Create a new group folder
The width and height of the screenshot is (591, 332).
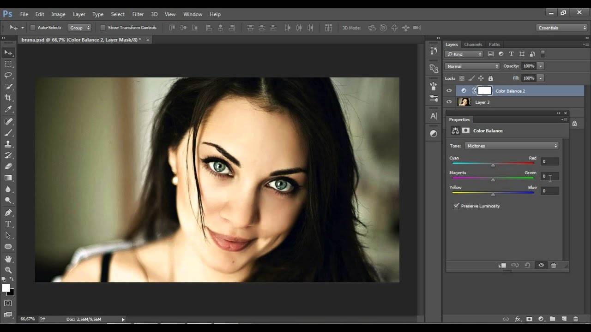[x=552, y=319]
